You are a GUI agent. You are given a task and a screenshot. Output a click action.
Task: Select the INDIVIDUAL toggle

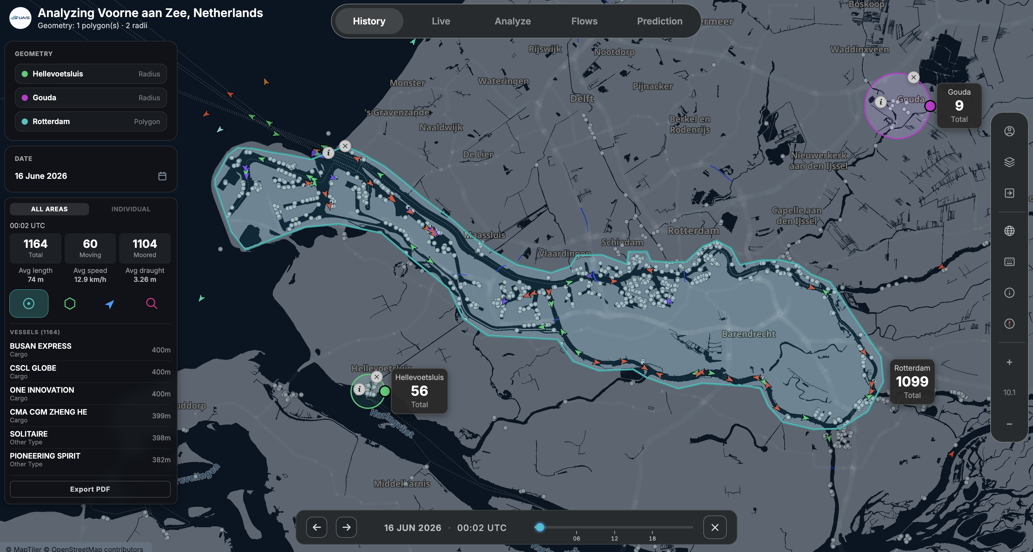pyautogui.click(x=131, y=209)
